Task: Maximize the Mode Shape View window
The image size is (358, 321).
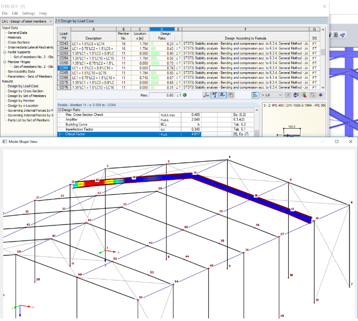Action: click(336, 141)
